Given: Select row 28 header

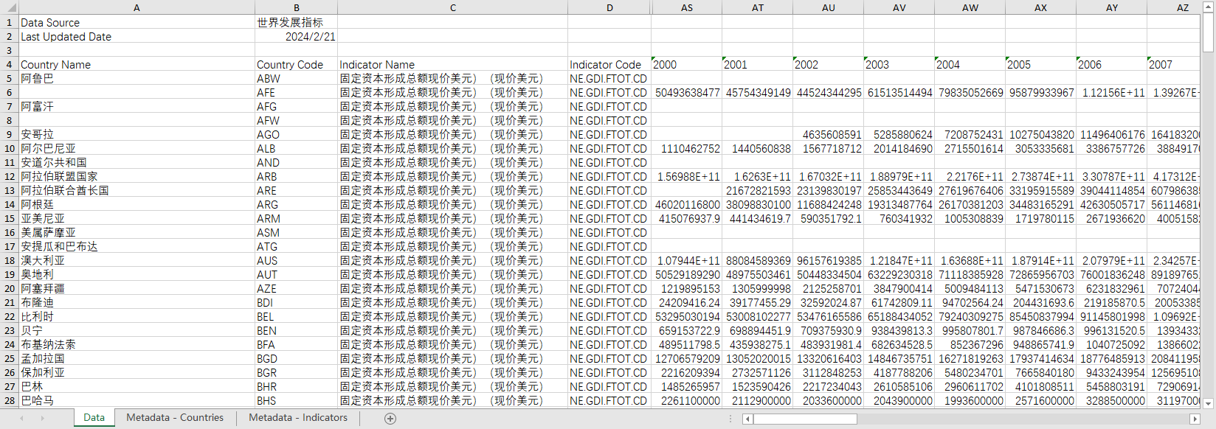Looking at the screenshot, I should pyautogui.click(x=9, y=400).
